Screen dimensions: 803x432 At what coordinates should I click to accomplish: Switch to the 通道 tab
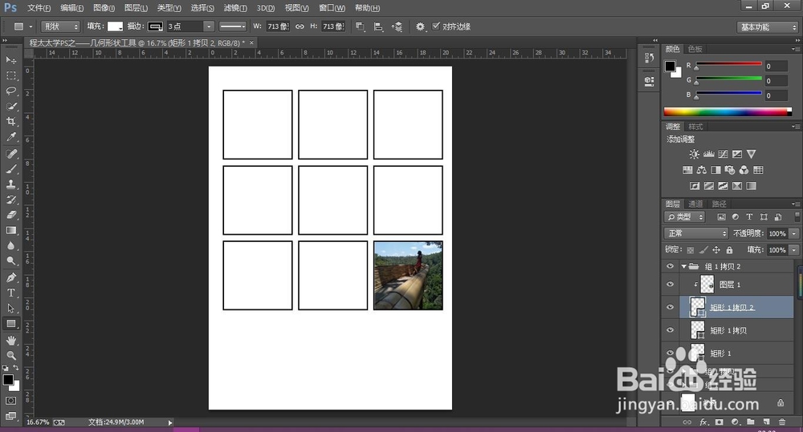695,204
